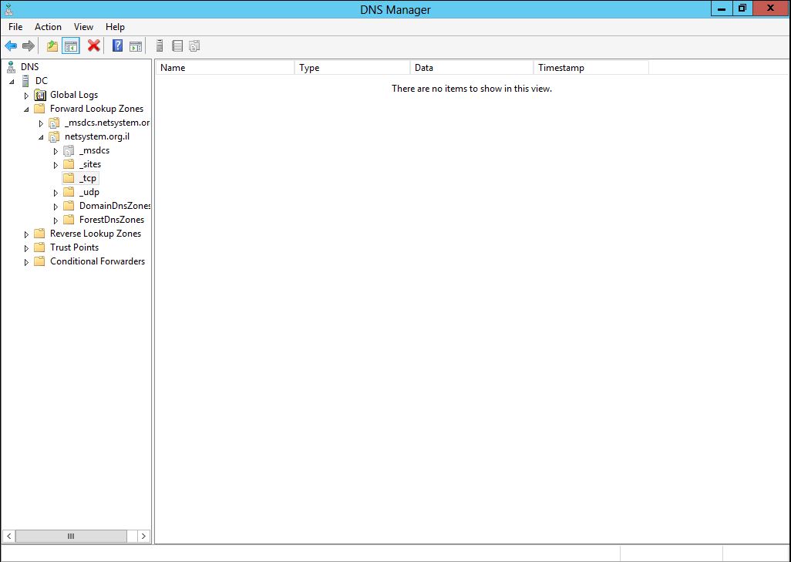The width and height of the screenshot is (791, 562).
Task: Expand the Conditional Forwarders node
Action: tap(27, 262)
